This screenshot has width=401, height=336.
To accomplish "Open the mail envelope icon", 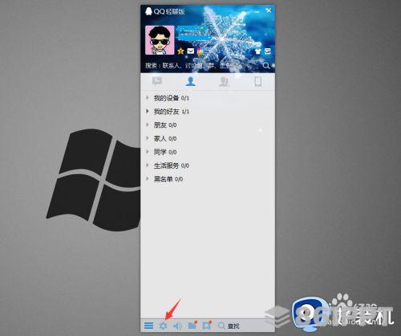I will [190, 51].
